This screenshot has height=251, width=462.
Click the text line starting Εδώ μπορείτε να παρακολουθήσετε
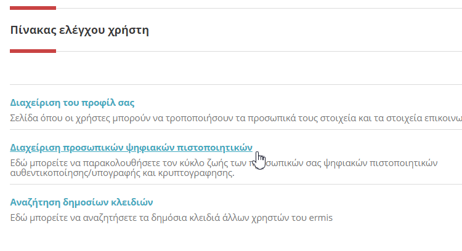click(x=224, y=163)
